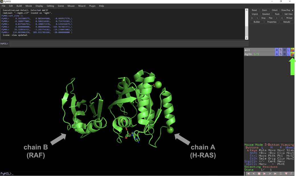The height and width of the screenshot is (176, 296).
Task: Open the Hide (H) menu for 4g0n
Action: click(x=284, y=54)
